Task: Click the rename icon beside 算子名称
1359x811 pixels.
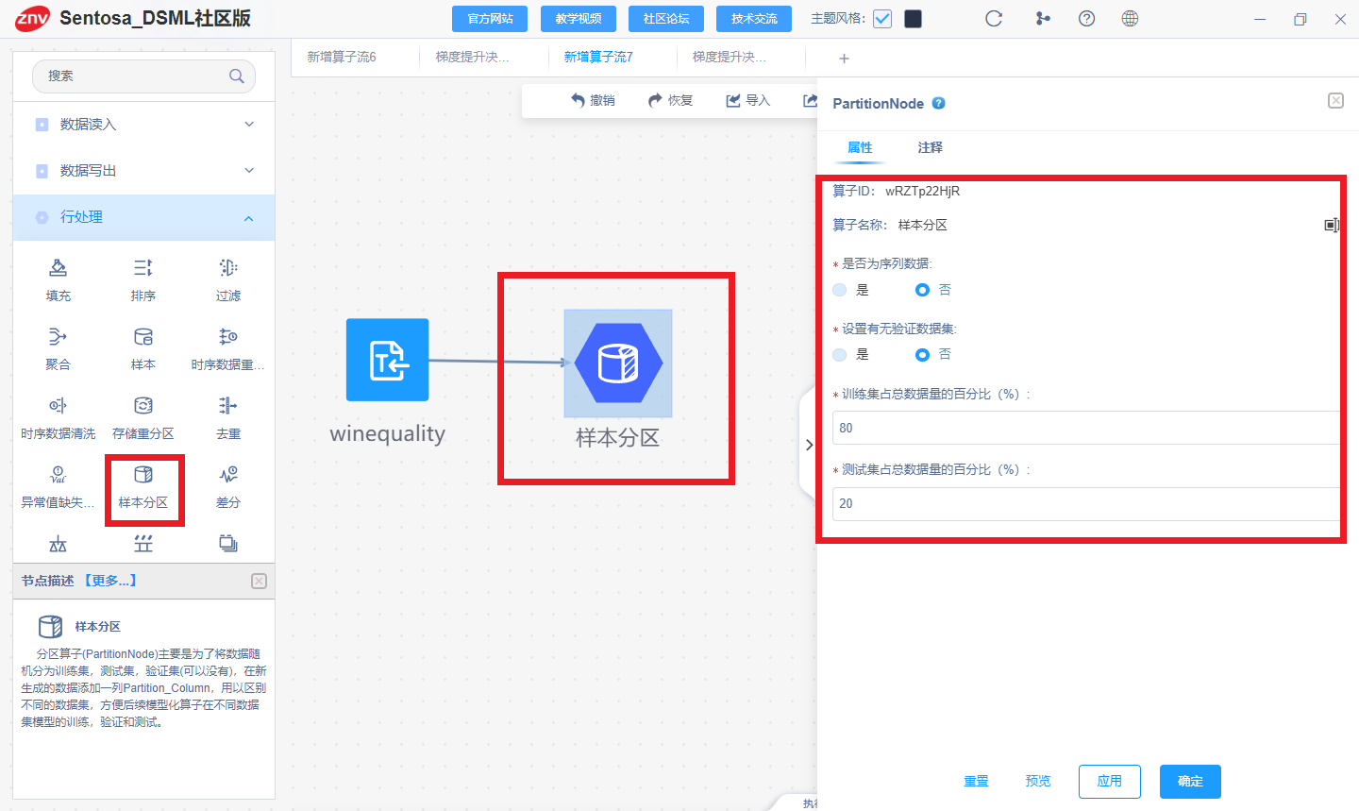Action: (1332, 225)
